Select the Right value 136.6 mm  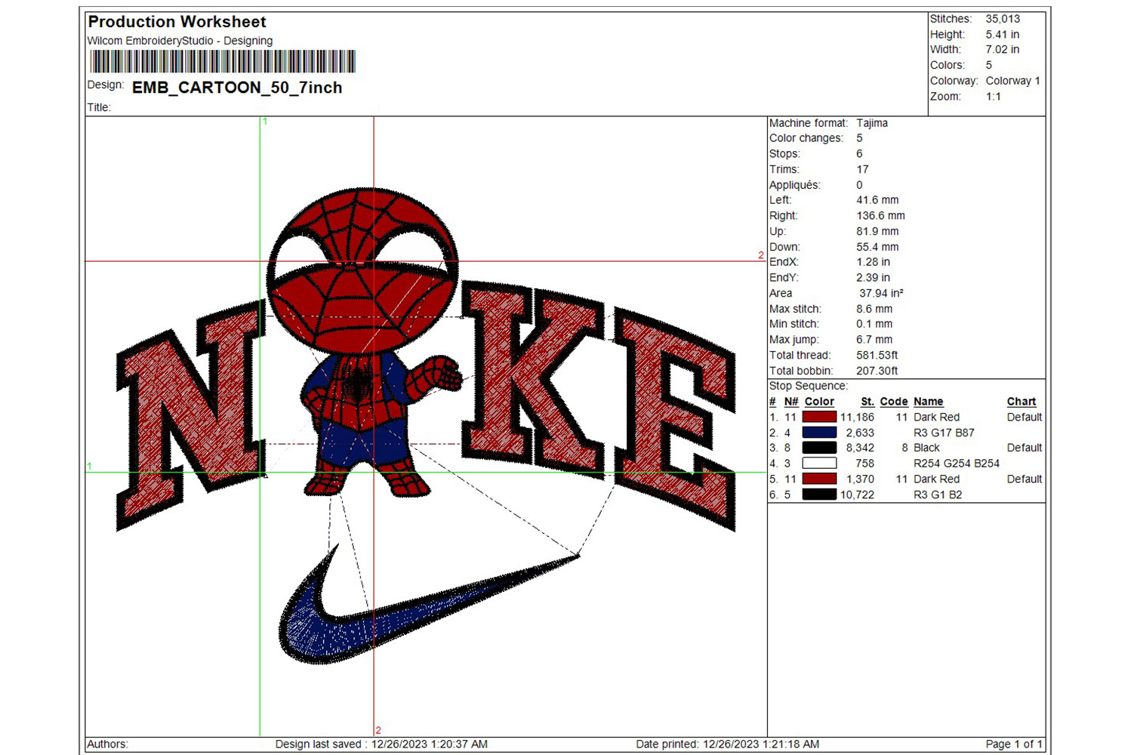tap(880, 216)
